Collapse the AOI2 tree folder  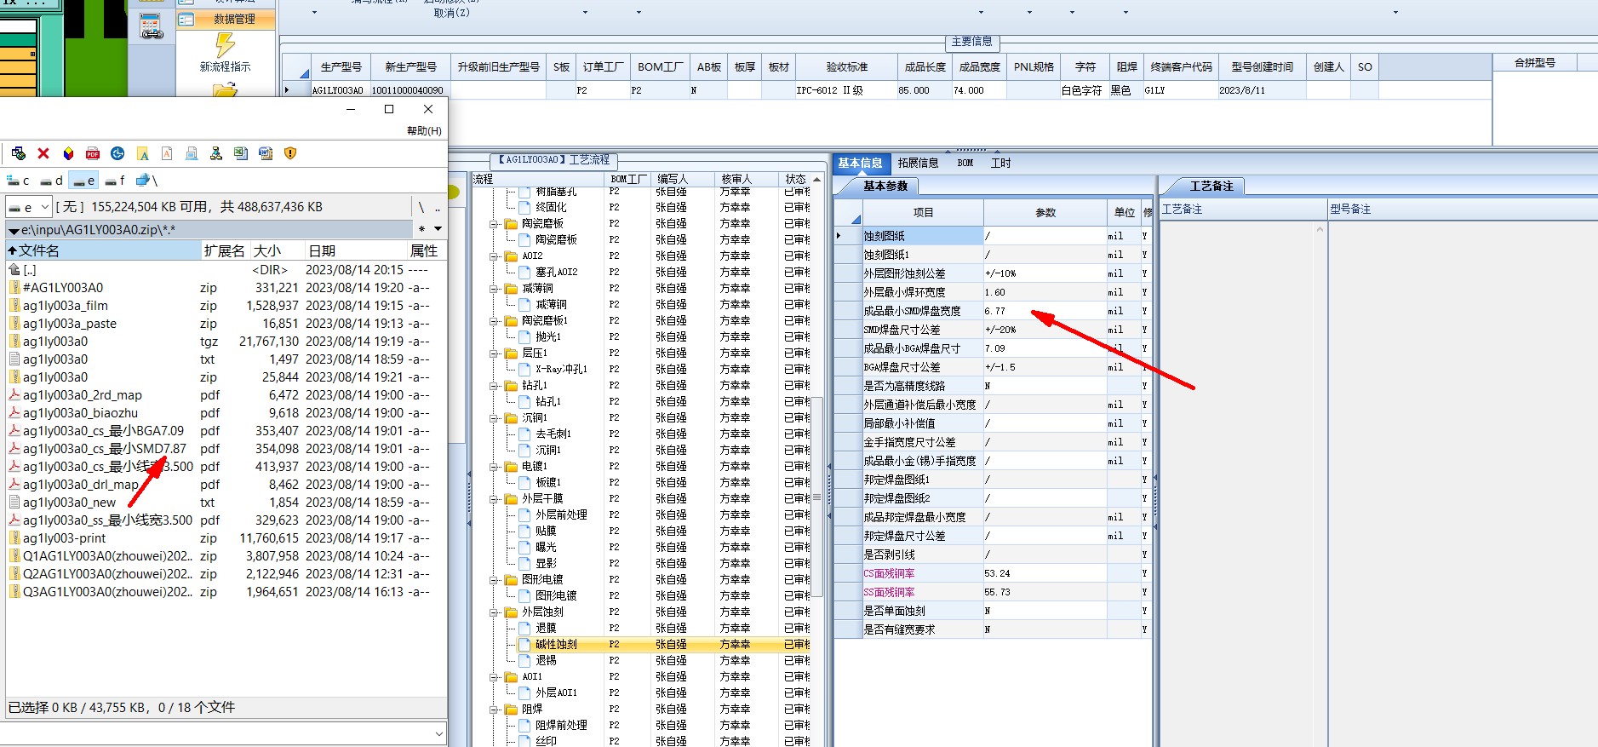click(x=494, y=256)
